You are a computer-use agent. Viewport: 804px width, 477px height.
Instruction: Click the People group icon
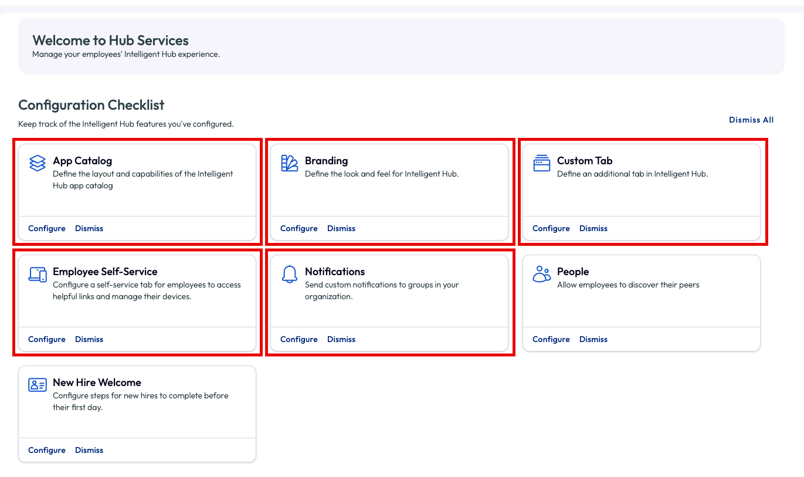click(542, 274)
